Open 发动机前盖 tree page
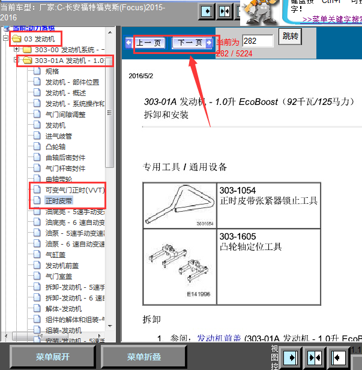This screenshot has height=370, width=362. [62, 266]
